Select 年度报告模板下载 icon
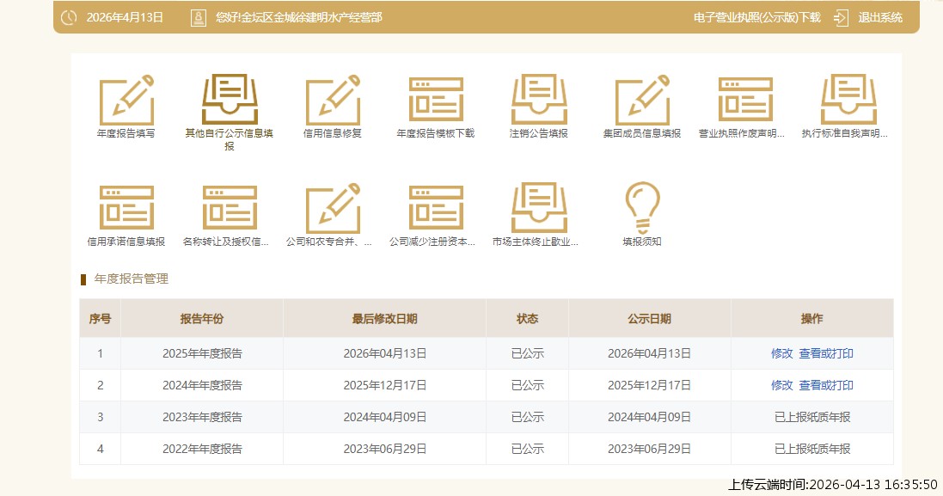The width and height of the screenshot is (943, 496). [x=436, y=101]
